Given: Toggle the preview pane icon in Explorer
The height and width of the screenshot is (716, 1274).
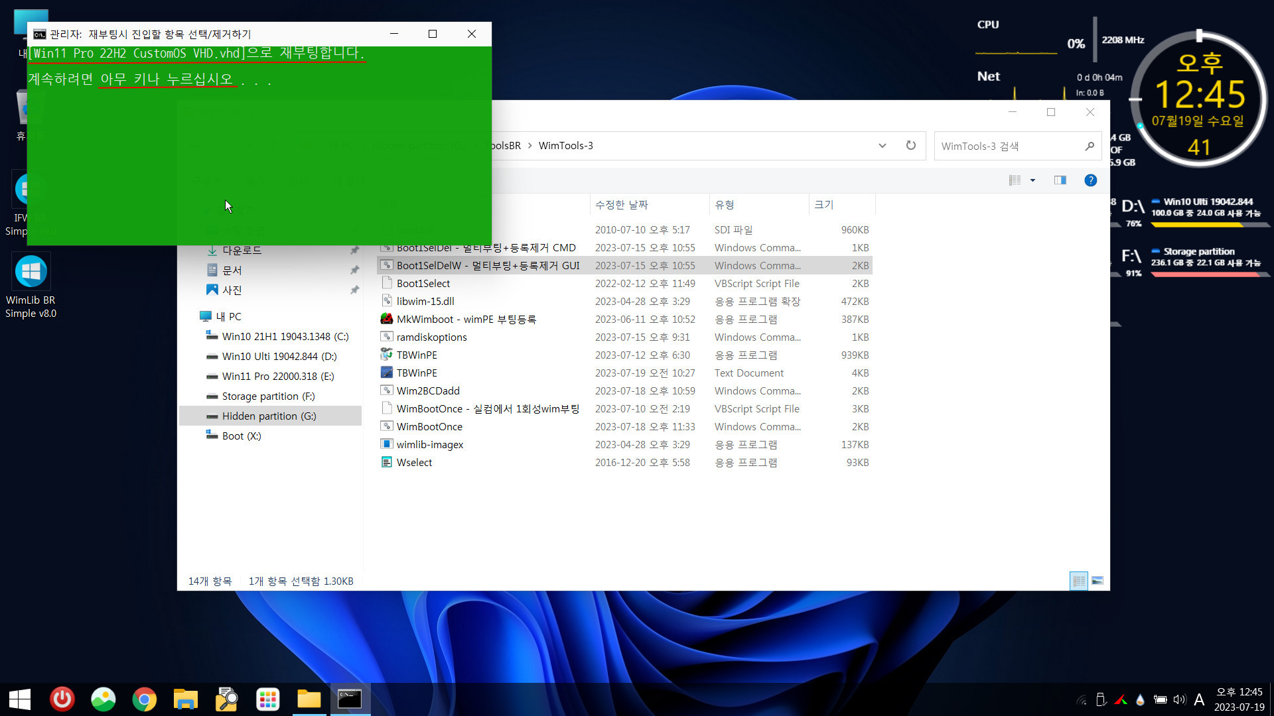Looking at the screenshot, I should pos(1060,180).
